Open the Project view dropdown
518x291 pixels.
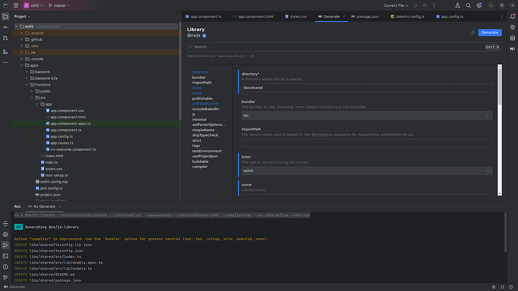22,17
